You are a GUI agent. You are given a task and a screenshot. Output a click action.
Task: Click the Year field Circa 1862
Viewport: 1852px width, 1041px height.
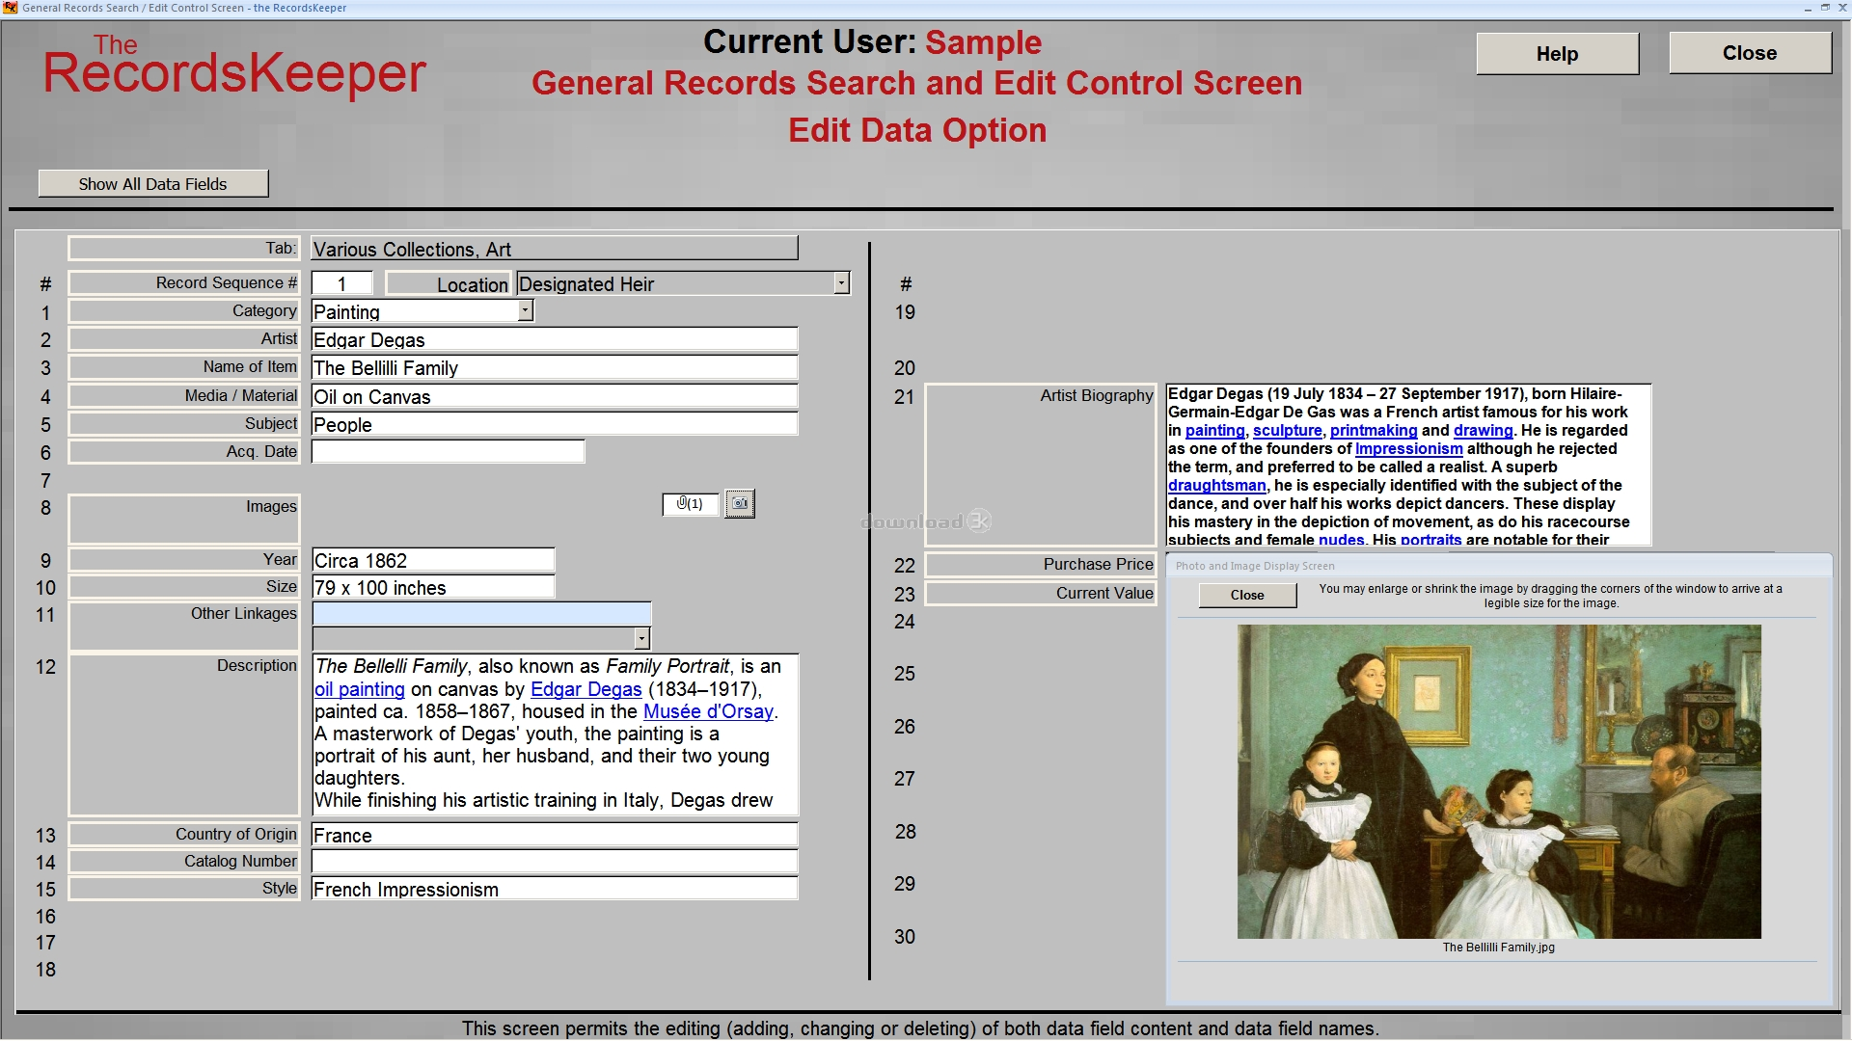tap(433, 560)
